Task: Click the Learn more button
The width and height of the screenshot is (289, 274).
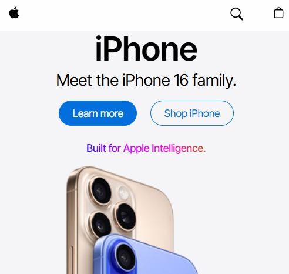Action: 98,113
